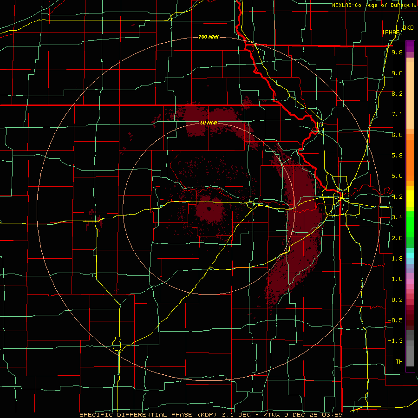Pick the gray band near TH

[x=410, y=356]
